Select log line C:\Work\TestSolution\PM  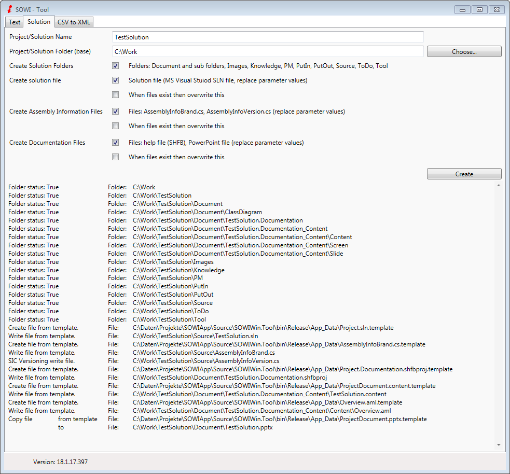pos(168,278)
